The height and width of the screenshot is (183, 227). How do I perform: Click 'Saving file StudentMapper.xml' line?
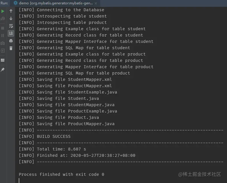[x=65, y=79]
